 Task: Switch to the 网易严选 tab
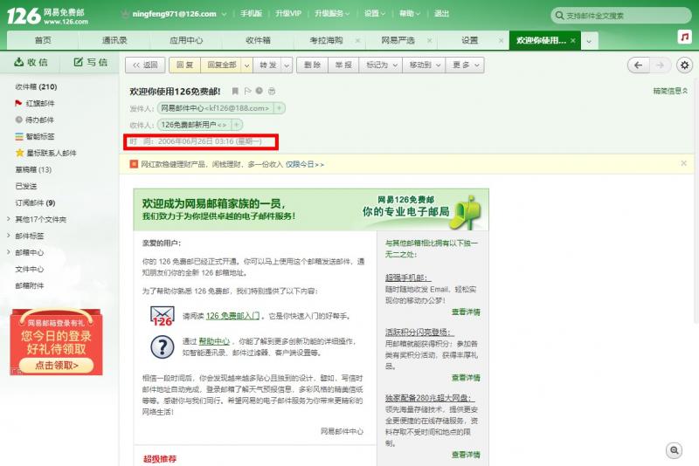[x=398, y=40]
